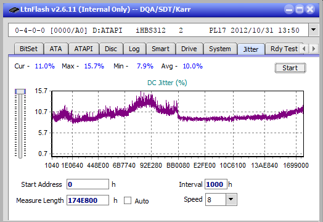Open the Smart tab
323x222 pixels.
click(160, 49)
